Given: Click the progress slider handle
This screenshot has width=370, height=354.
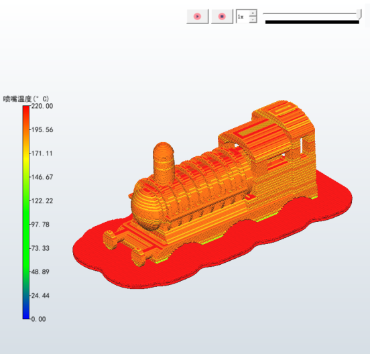Looking at the screenshot, I should click(359, 14).
